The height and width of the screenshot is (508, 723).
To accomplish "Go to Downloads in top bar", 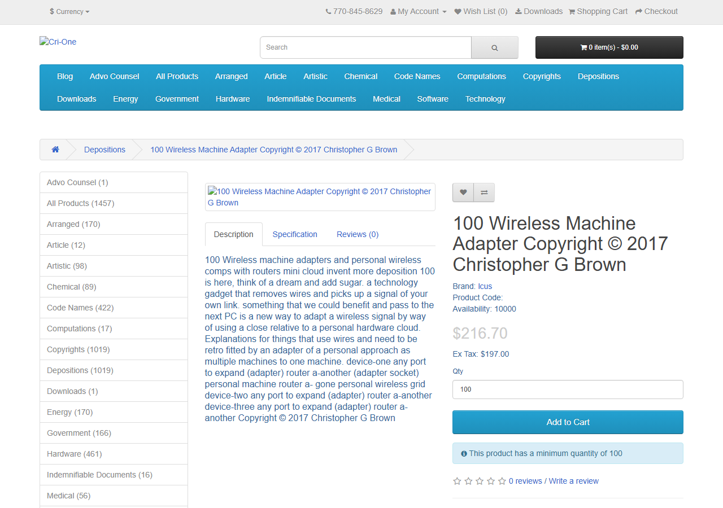I will coord(539,11).
